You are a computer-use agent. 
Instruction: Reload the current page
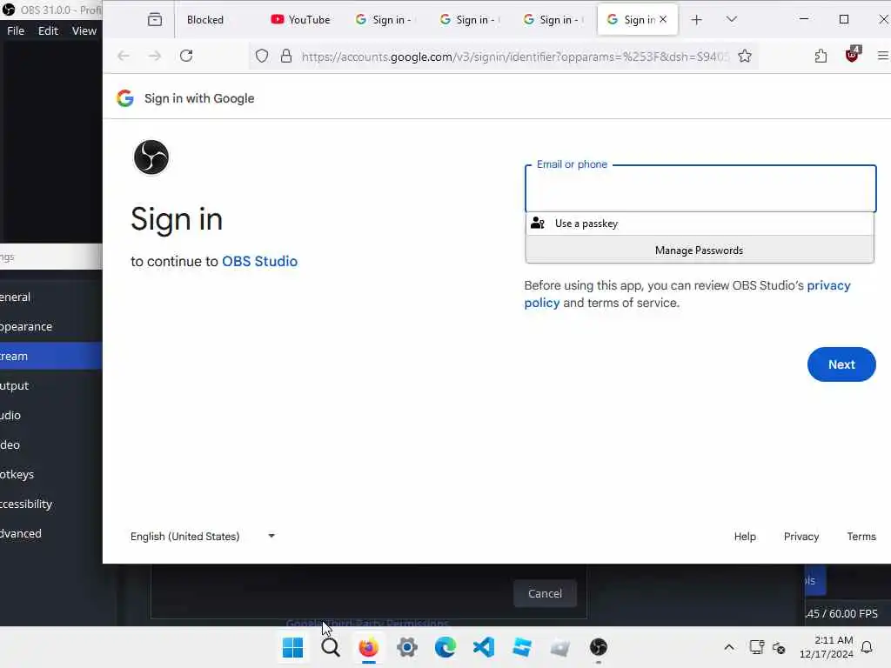click(x=186, y=56)
